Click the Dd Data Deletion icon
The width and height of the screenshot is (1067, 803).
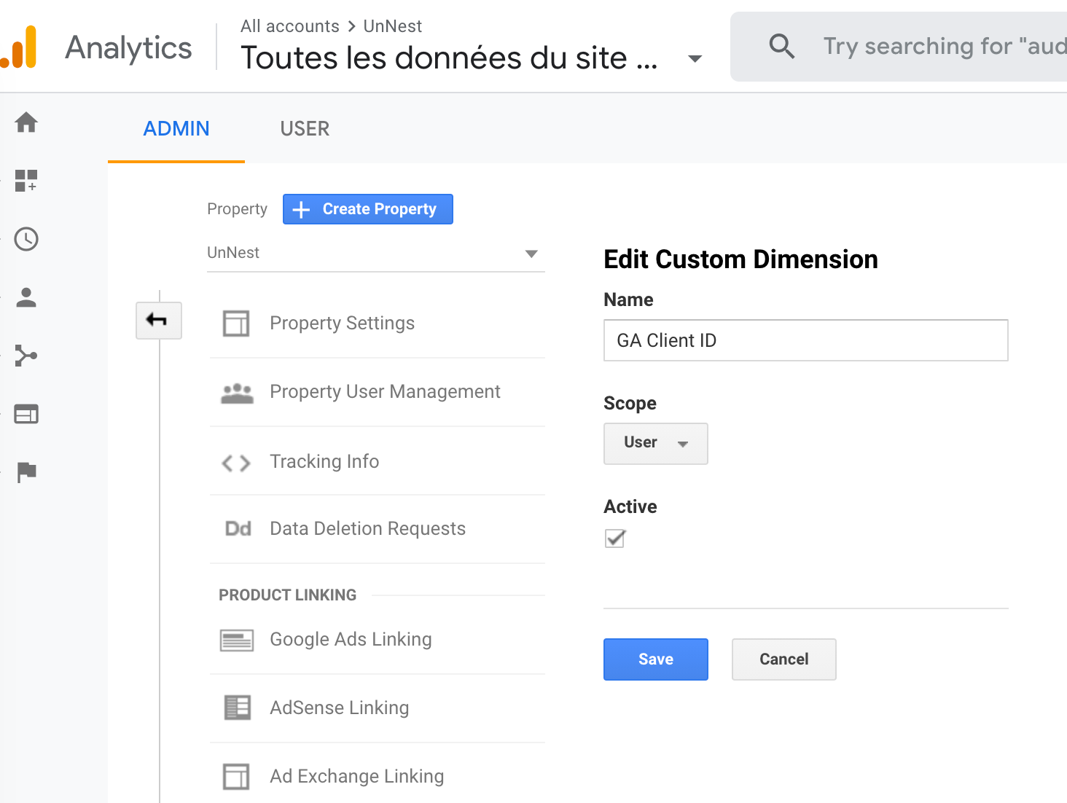(238, 528)
